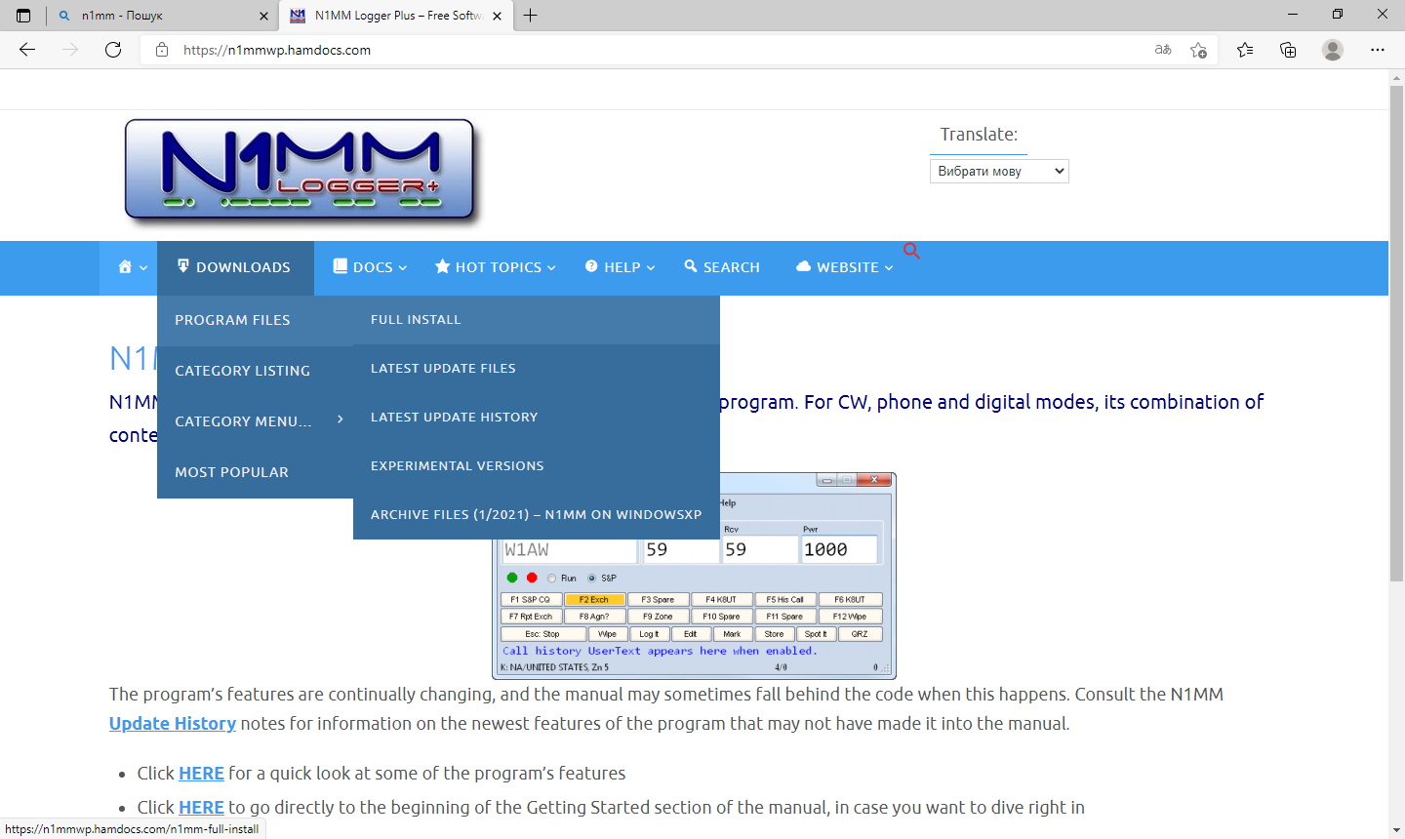Click Experimental Versions entry

point(537,466)
